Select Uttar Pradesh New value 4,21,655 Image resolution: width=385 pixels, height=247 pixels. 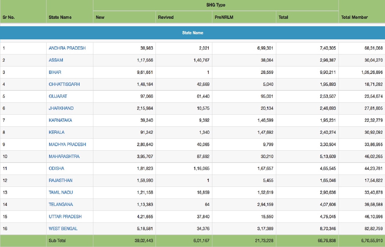pos(145,217)
